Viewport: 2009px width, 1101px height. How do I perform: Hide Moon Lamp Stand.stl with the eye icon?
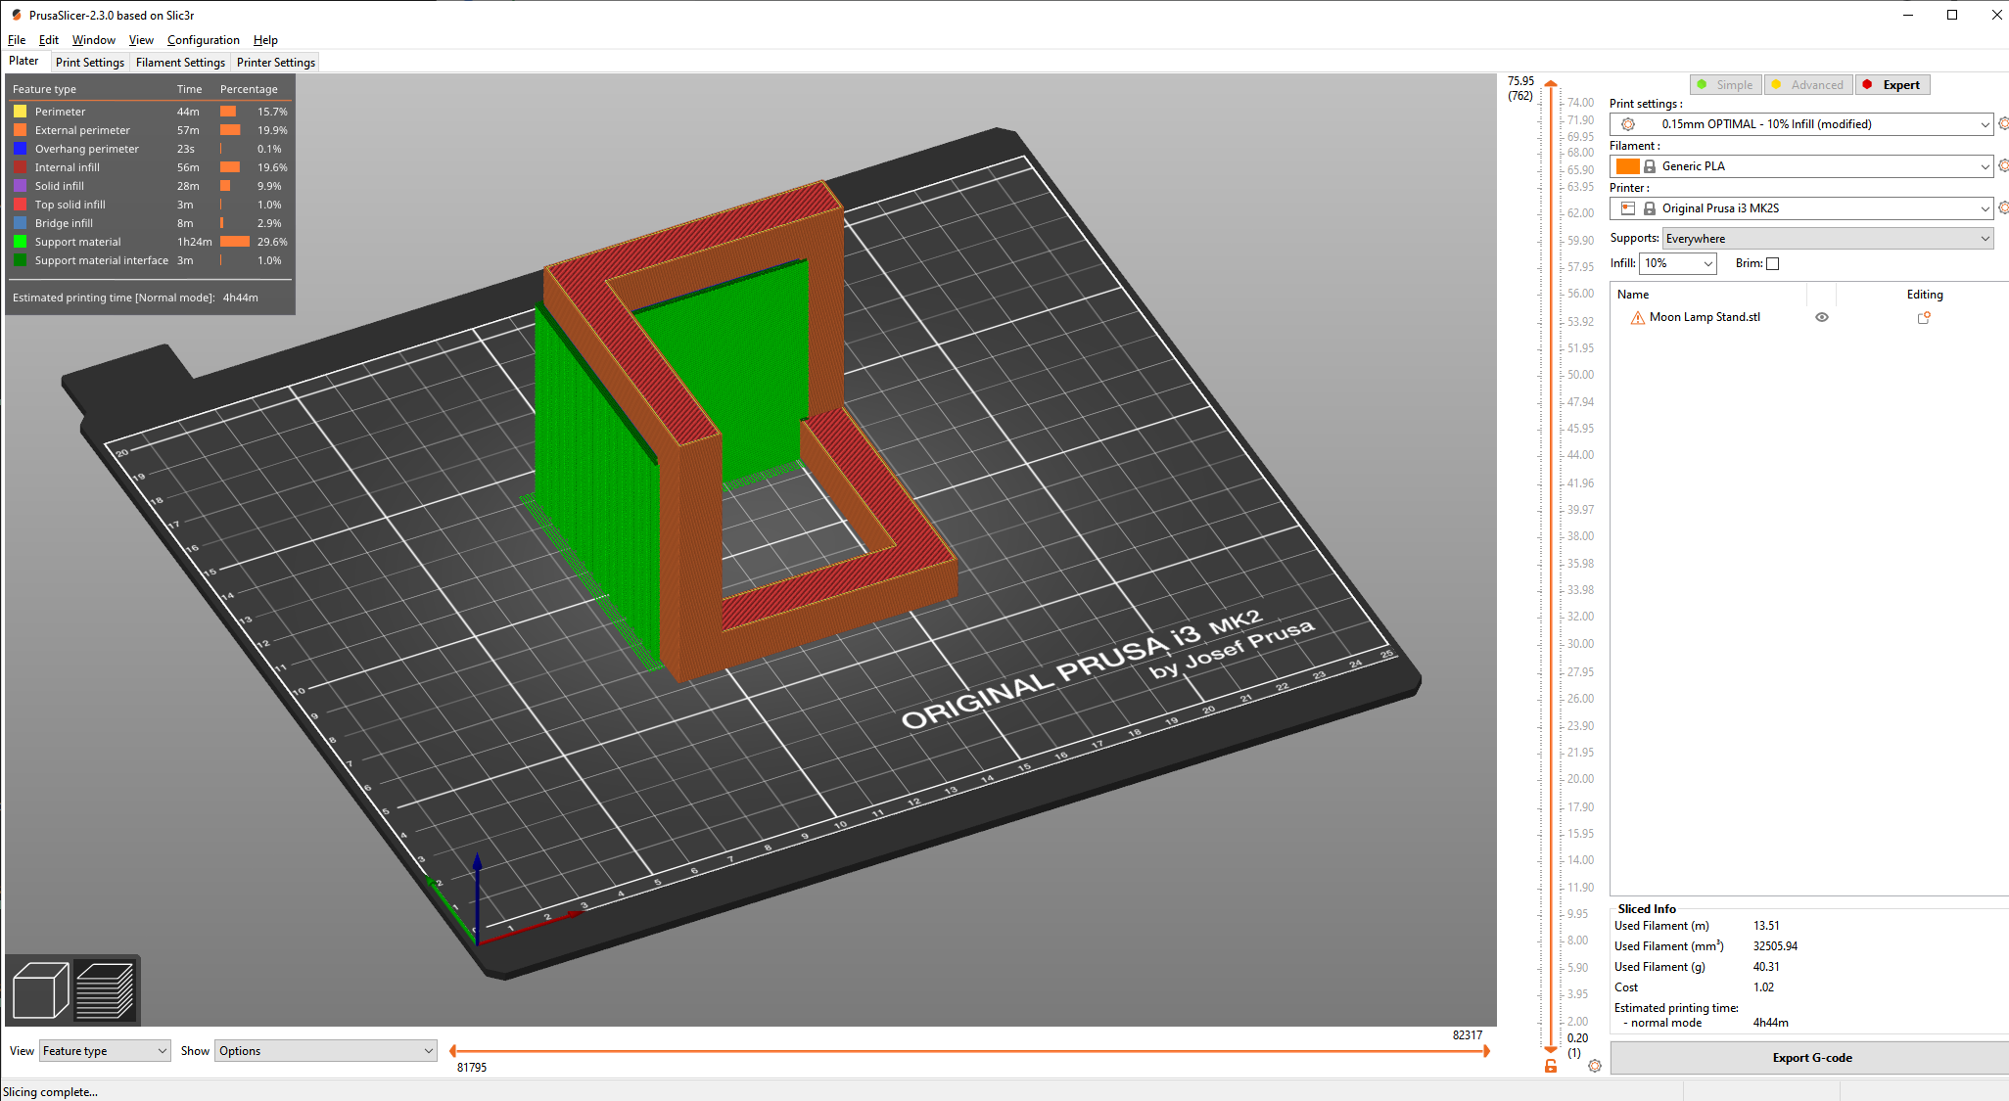1822,317
